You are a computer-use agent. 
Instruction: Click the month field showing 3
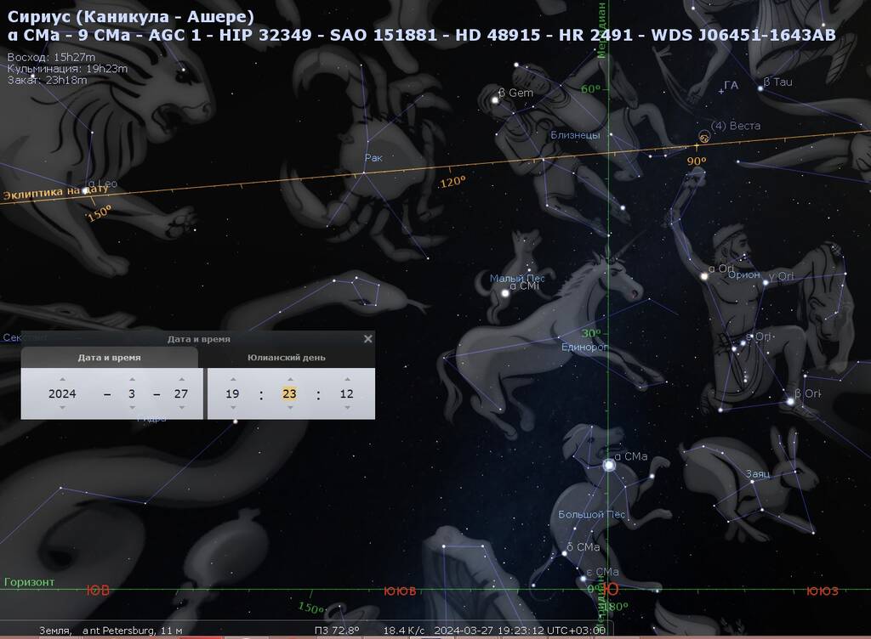[x=132, y=393]
